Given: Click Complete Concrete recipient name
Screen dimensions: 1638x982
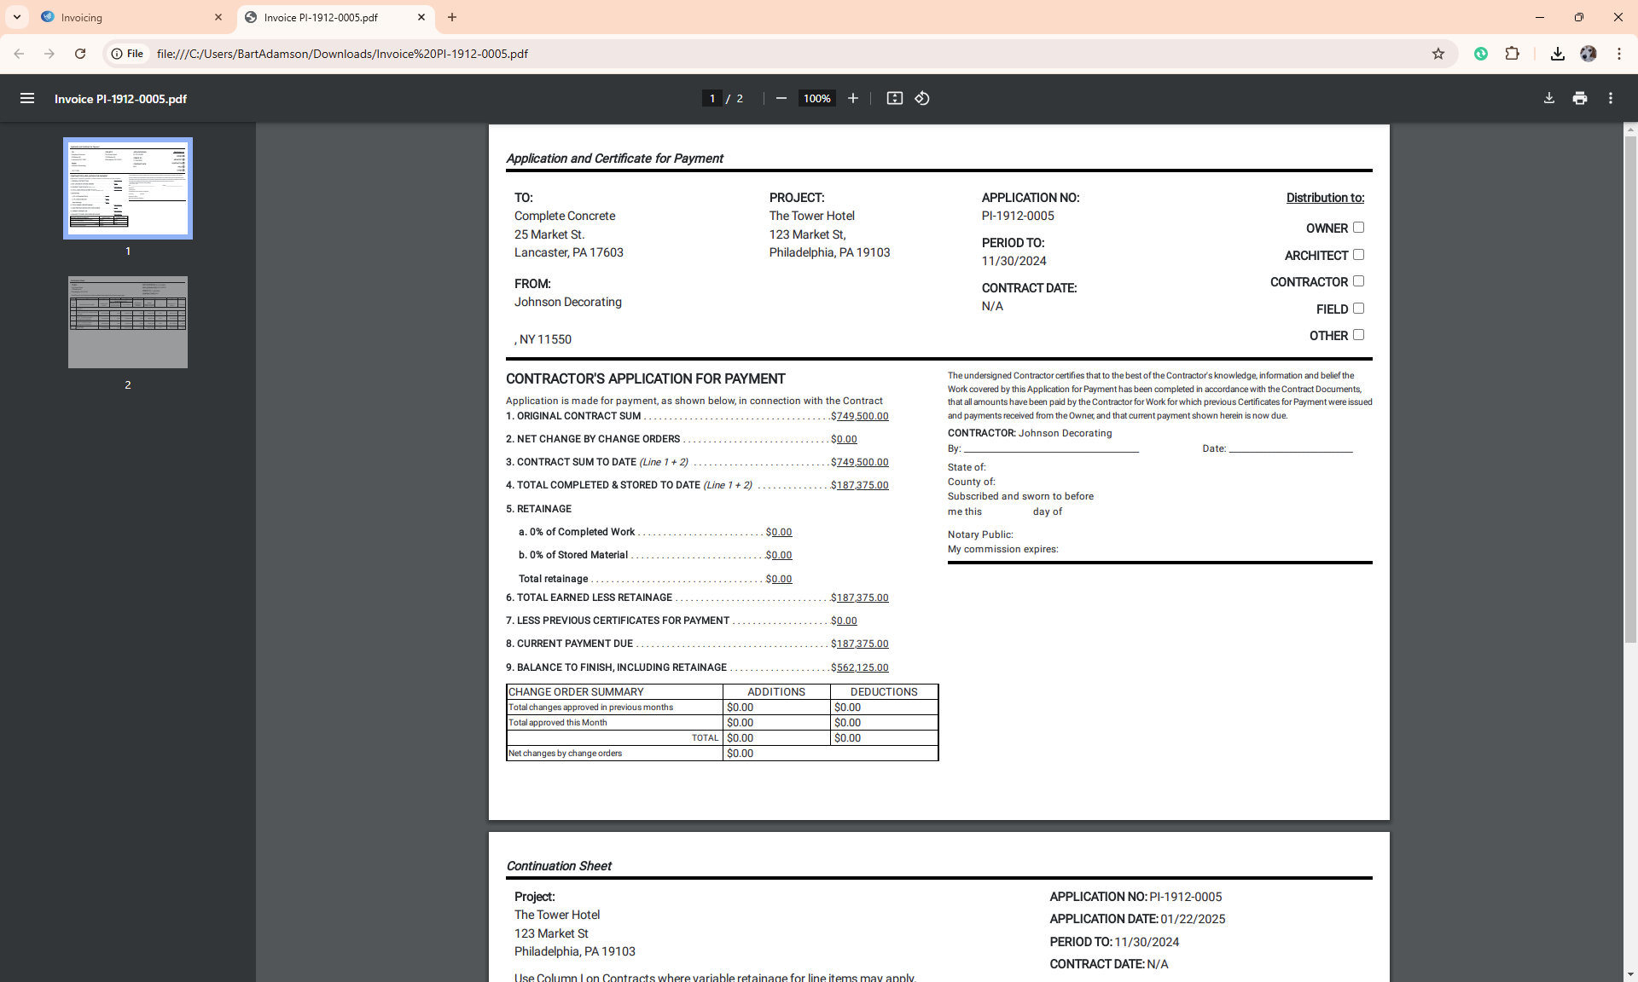Looking at the screenshot, I should pos(565,216).
